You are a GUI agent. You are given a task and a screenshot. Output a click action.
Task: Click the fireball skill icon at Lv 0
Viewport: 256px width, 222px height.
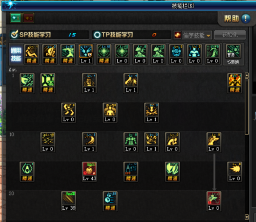click(x=234, y=172)
